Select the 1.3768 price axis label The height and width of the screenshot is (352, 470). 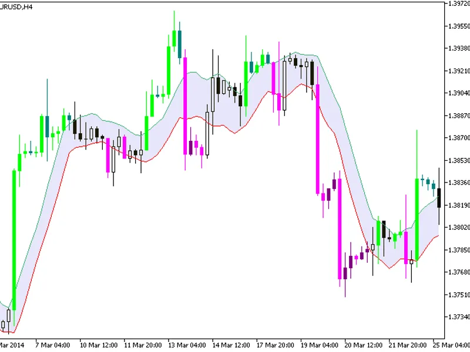coord(459,272)
